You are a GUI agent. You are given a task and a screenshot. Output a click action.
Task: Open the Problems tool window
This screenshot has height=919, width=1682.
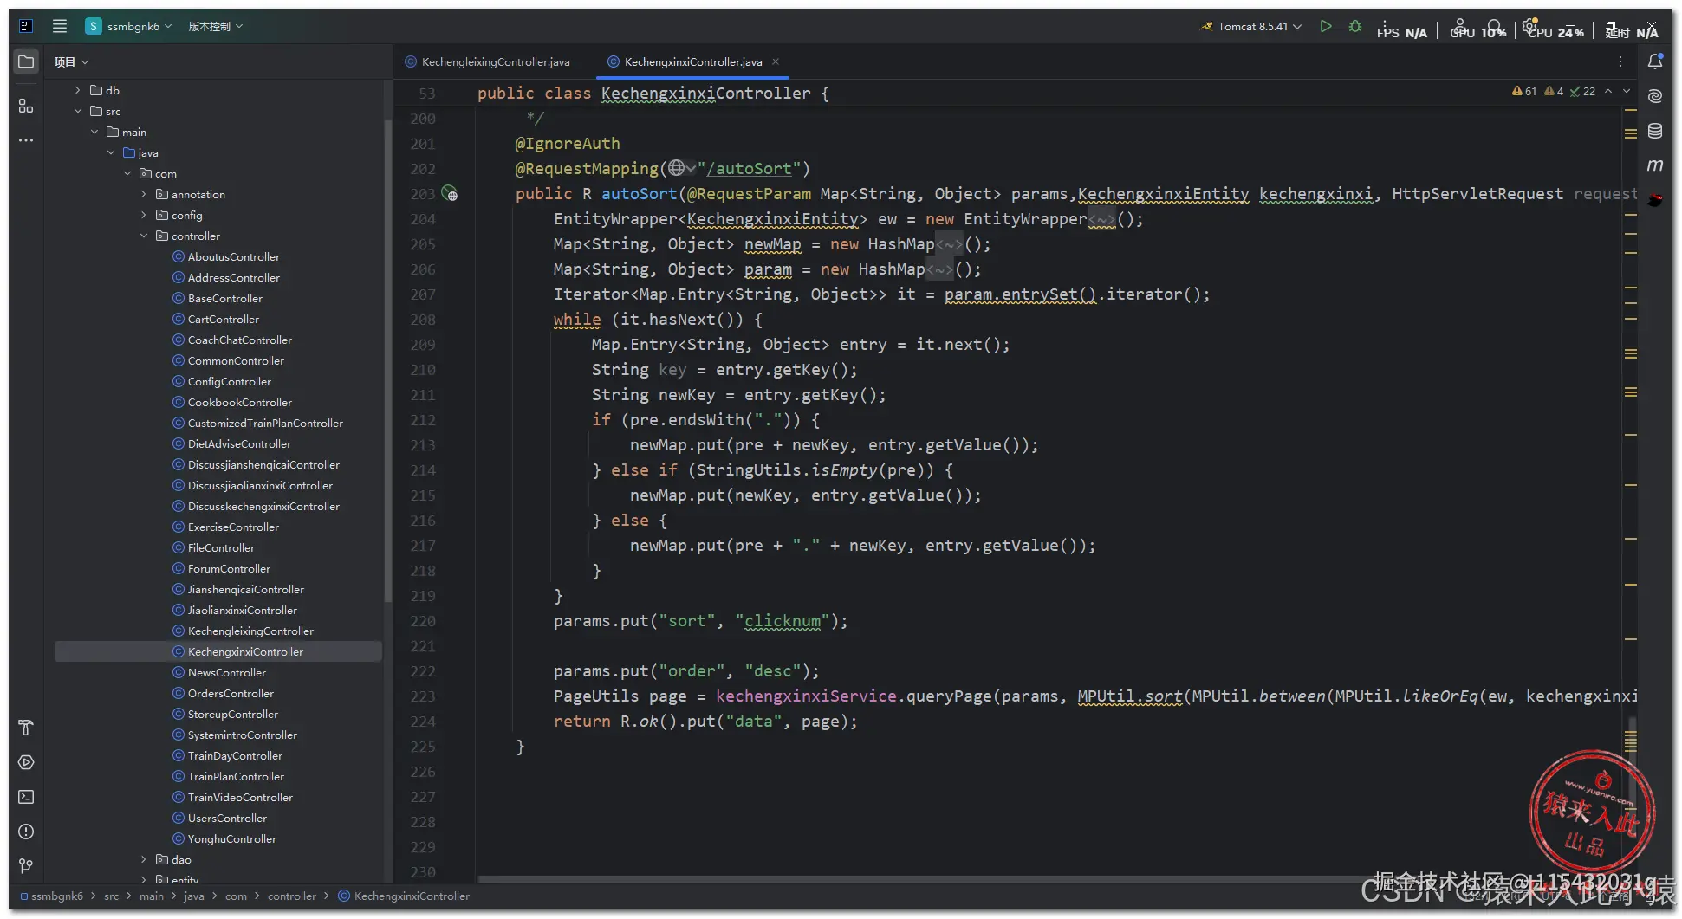pyautogui.click(x=26, y=832)
